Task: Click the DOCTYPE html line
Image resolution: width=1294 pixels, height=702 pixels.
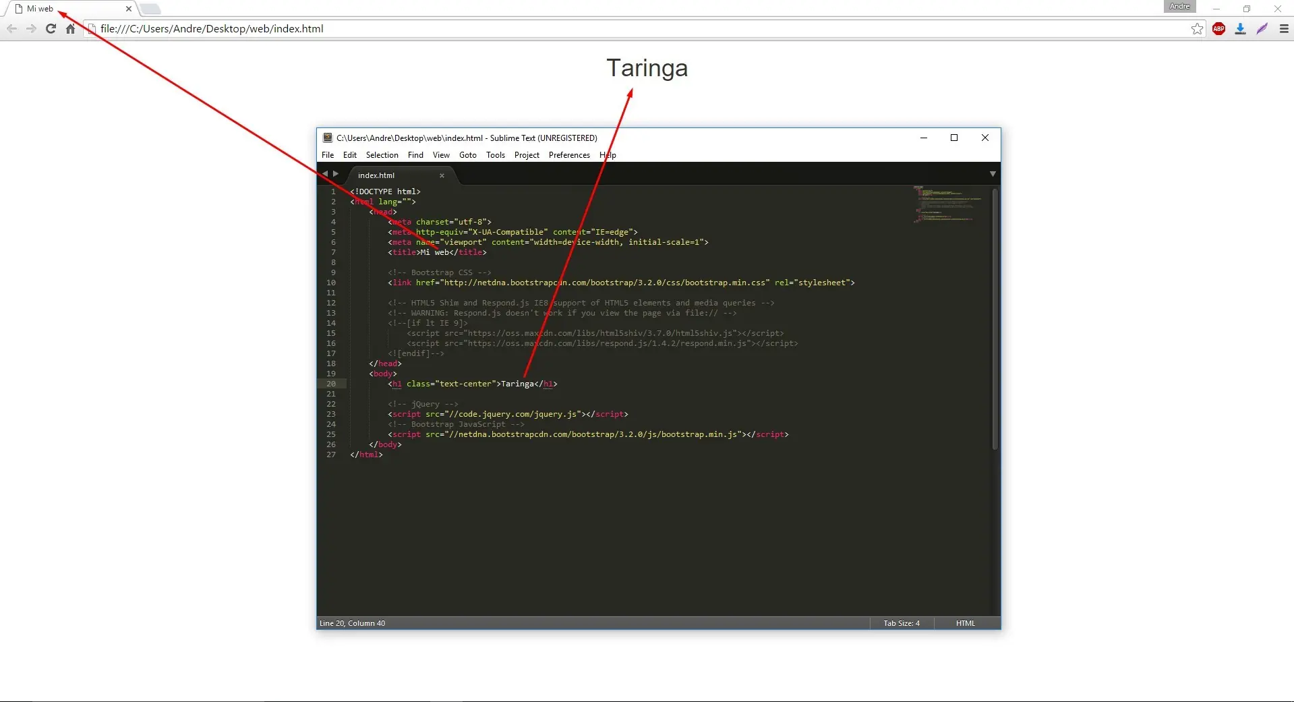Action: coord(385,192)
